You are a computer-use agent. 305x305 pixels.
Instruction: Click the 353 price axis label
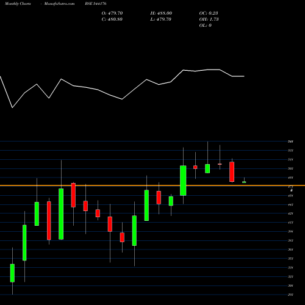pyautogui.click(x=290, y=259)
